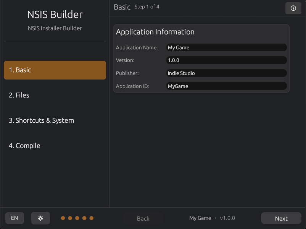
Task: Click the Back button
Action: (143, 218)
